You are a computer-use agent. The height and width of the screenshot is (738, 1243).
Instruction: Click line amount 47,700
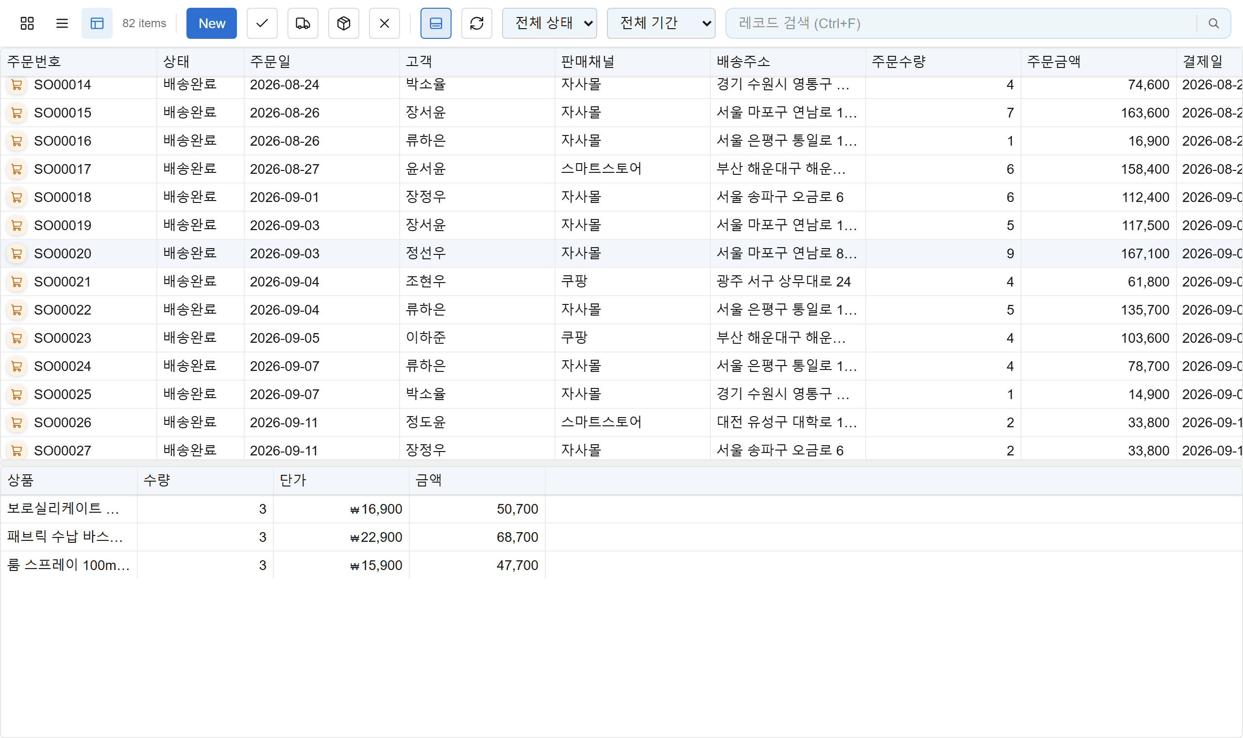pyautogui.click(x=517, y=566)
